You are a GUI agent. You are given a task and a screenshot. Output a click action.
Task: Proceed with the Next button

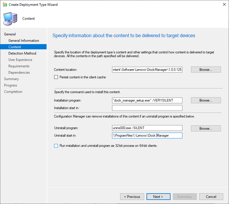click(158, 196)
